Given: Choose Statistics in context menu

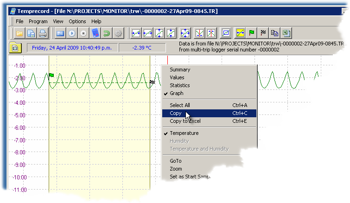Looking at the screenshot, I should [209, 85].
